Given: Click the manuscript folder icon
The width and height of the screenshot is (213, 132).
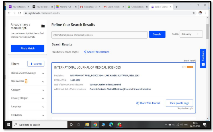Looking at the screenshot, I should 43,26.
